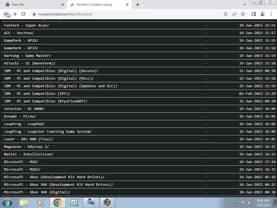Share this page via share icon
The image size is (277, 208).
(234, 14)
